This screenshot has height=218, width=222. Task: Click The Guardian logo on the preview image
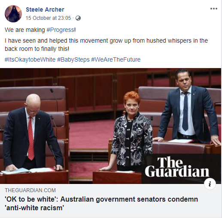point(177,167)
